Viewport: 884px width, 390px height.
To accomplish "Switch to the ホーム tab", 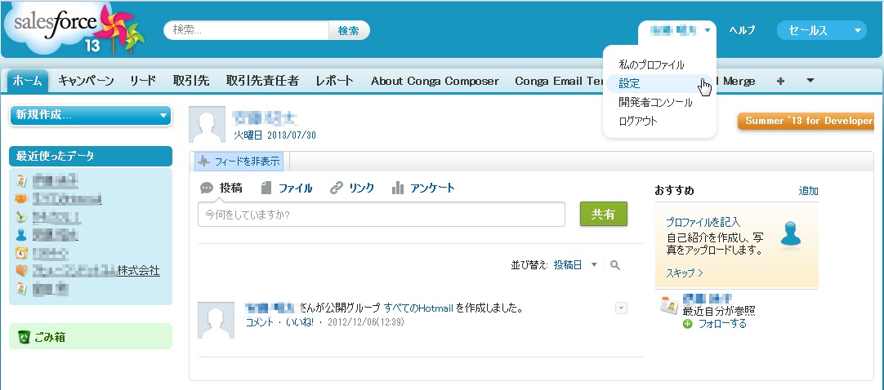I will pyautogui.click(x=28, y=81).
